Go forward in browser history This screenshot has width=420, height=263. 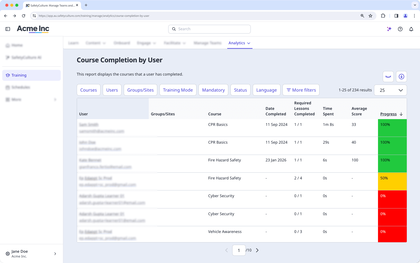[14, 16]
